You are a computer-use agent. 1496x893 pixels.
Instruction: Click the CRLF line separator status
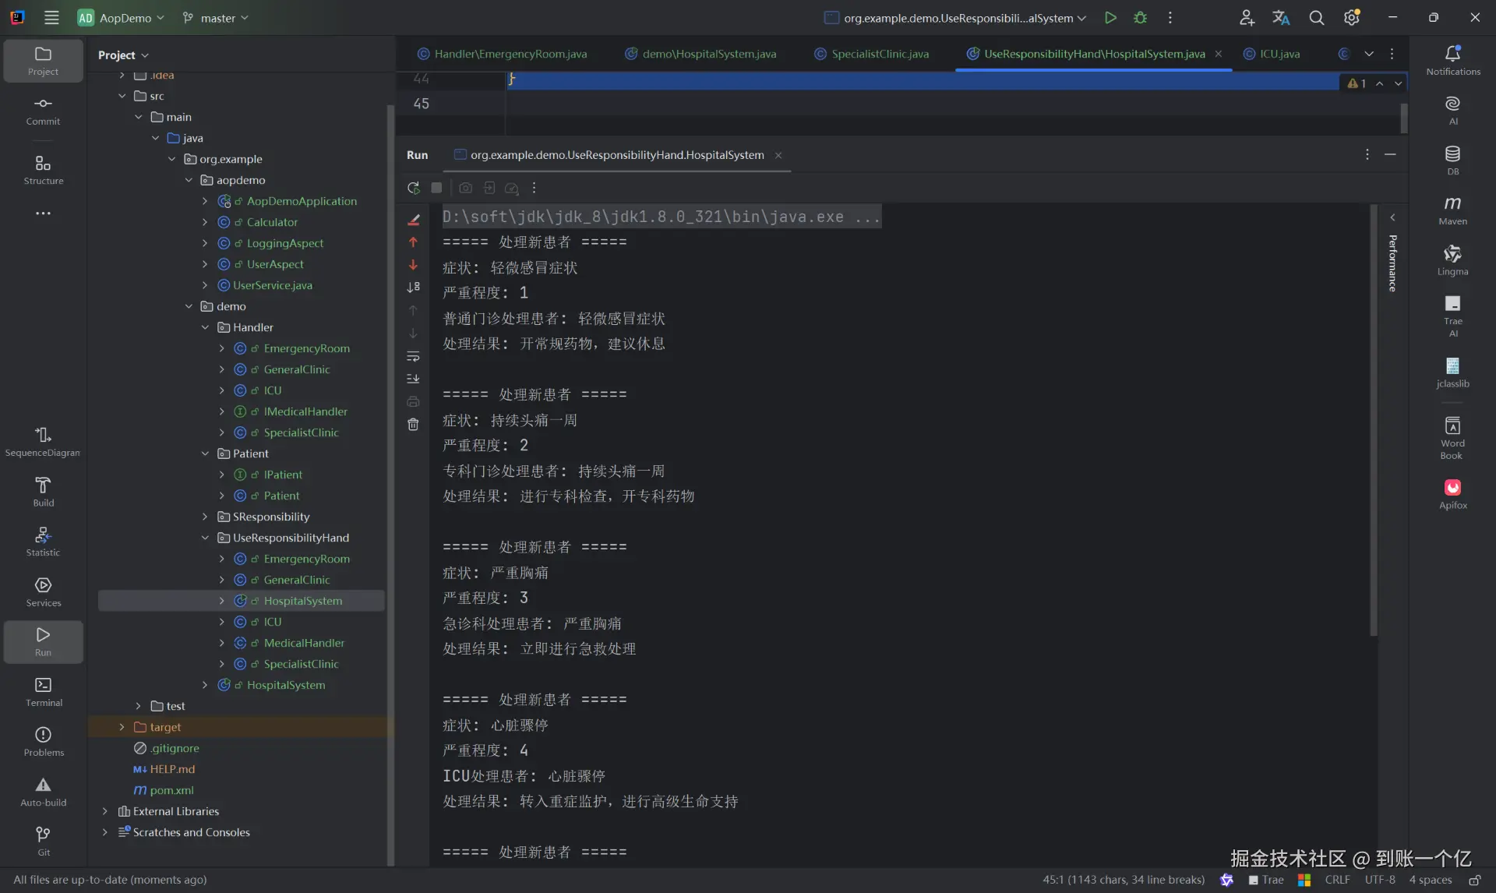click(x=1337, y=880)
